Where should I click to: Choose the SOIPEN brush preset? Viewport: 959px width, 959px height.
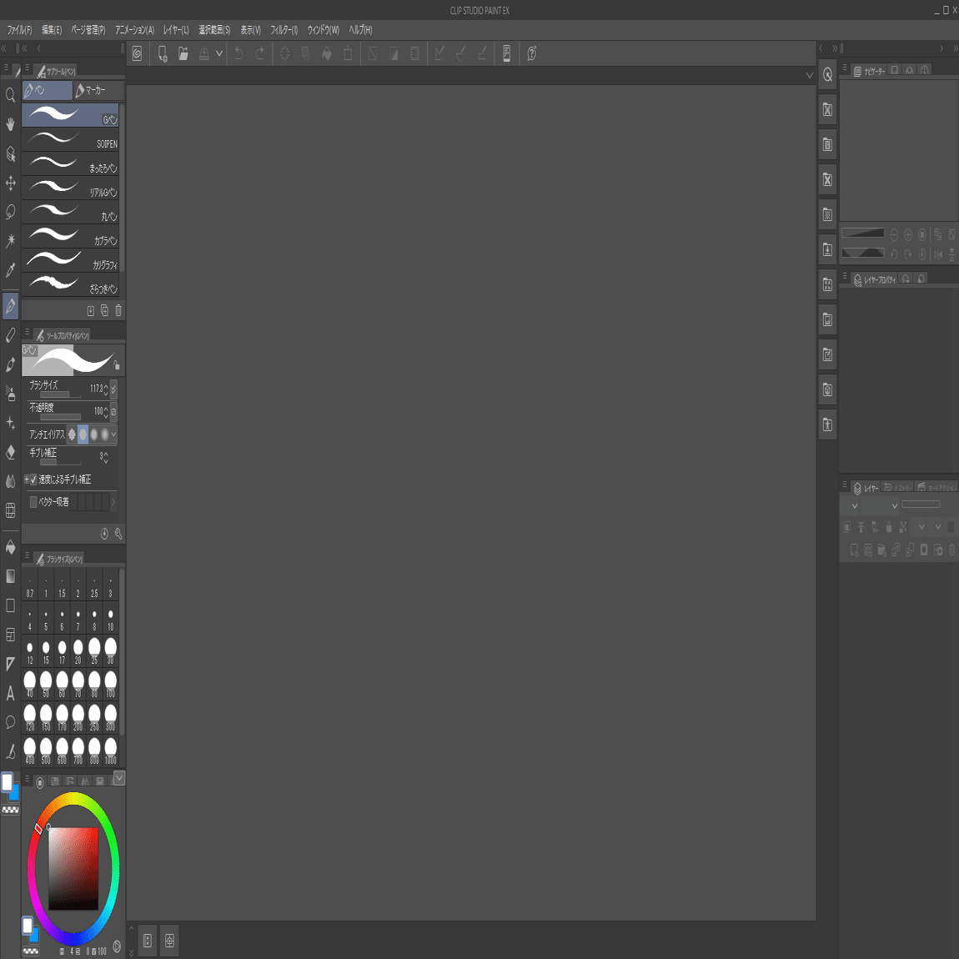pyautogui.click(x=70, y=139)
